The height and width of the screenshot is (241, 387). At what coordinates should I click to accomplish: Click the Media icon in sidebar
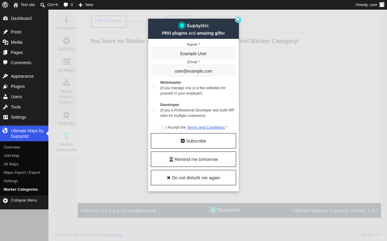[5, 42]
